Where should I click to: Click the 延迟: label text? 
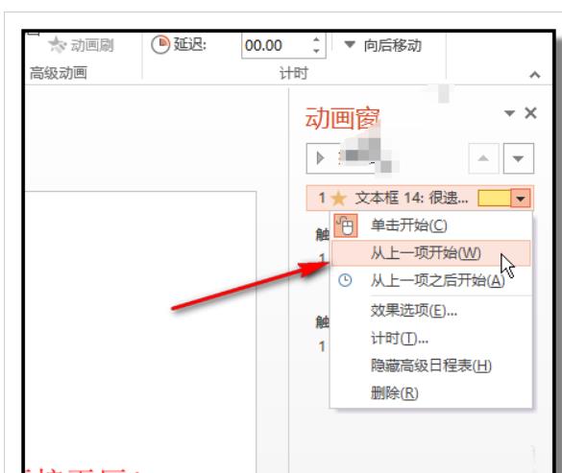[190, 45]
